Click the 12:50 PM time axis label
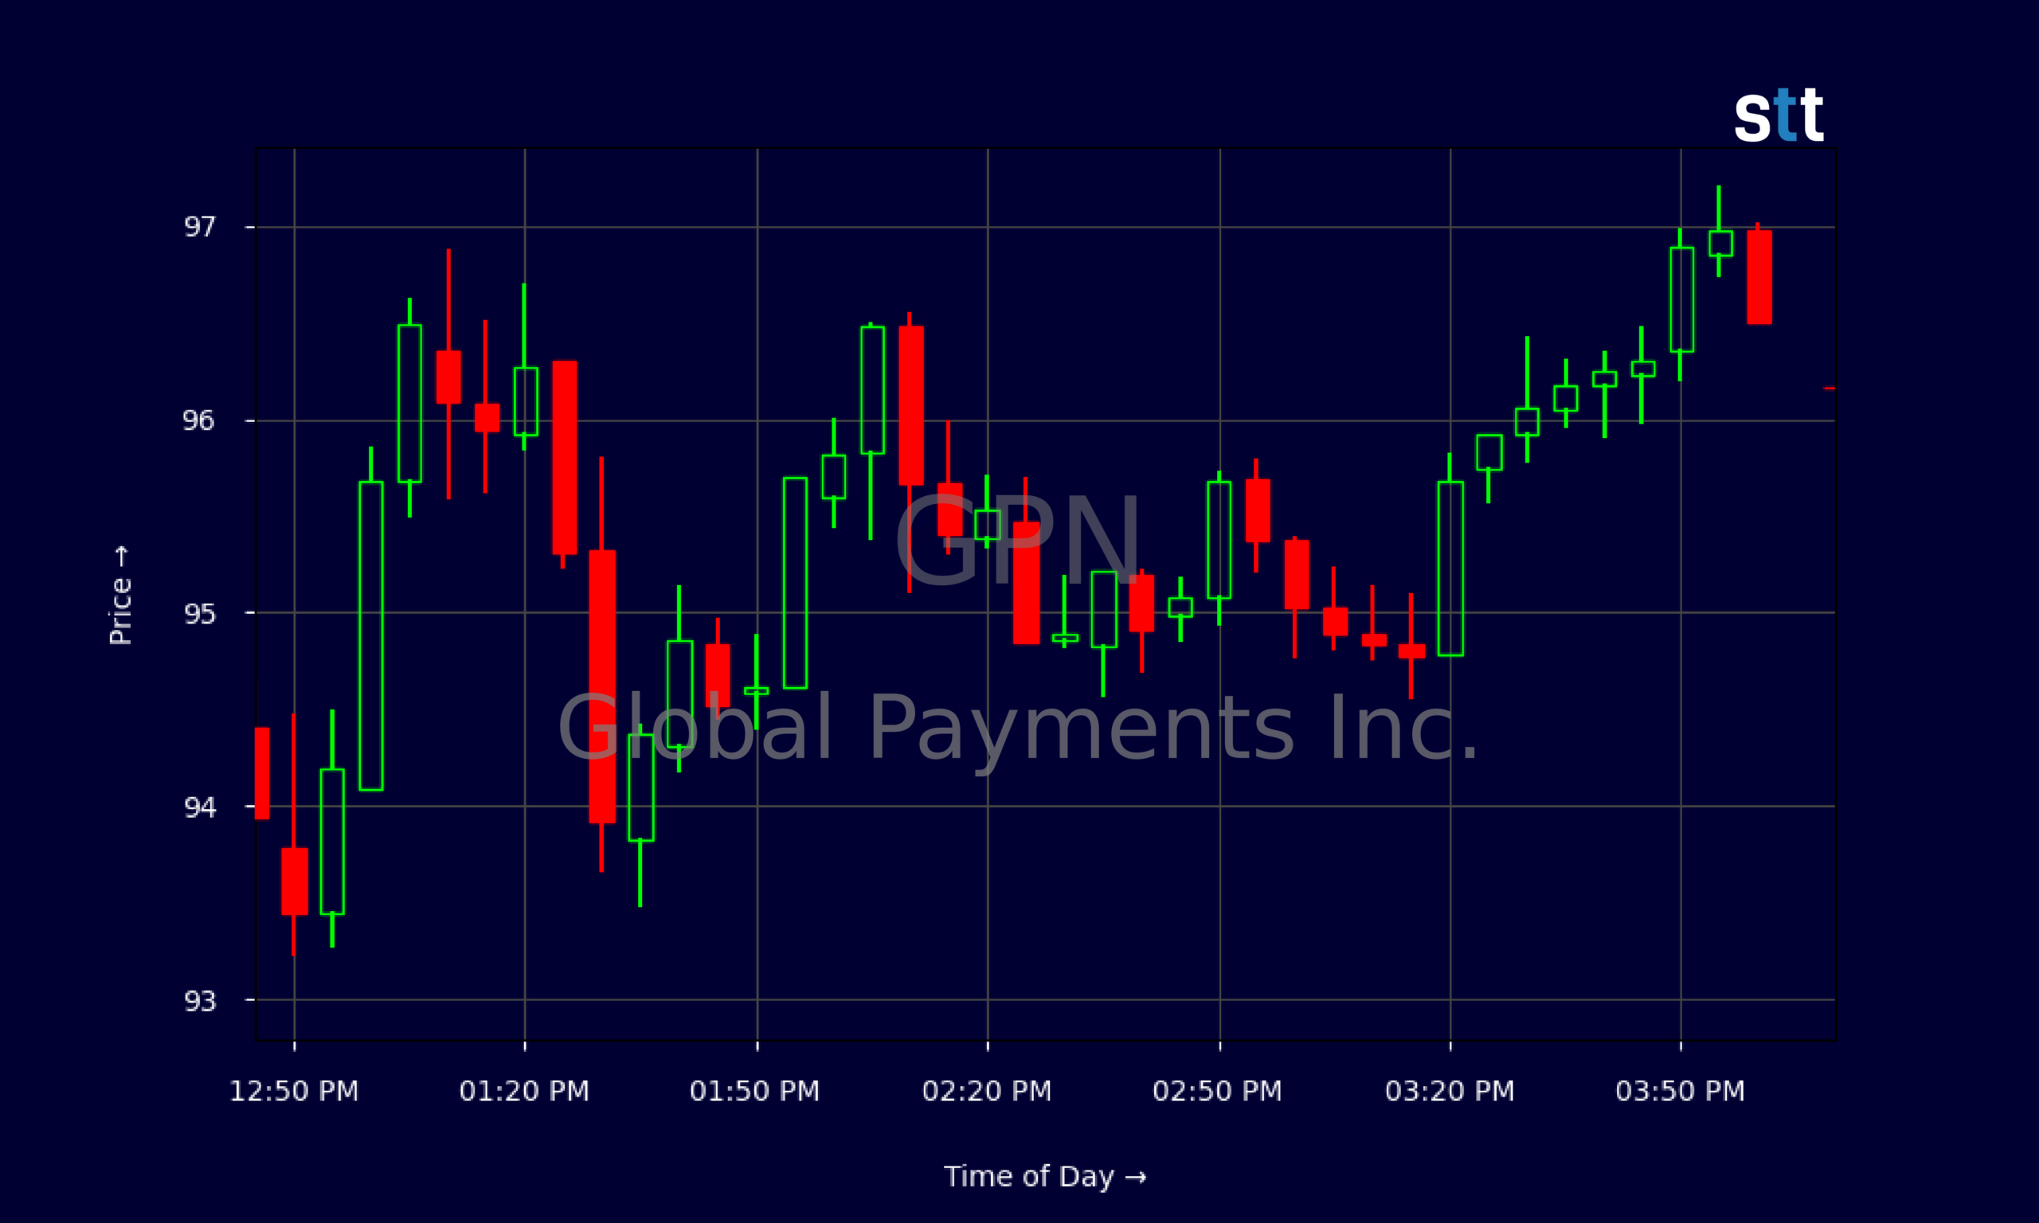2039x1223 pixels. coord(294,1091)
